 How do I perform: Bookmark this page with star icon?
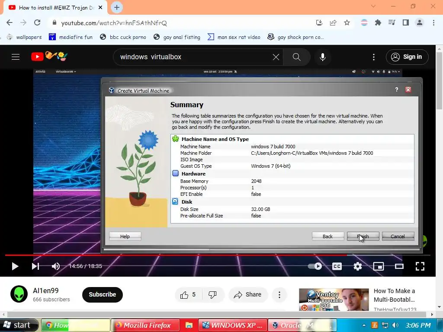(347, 23)
